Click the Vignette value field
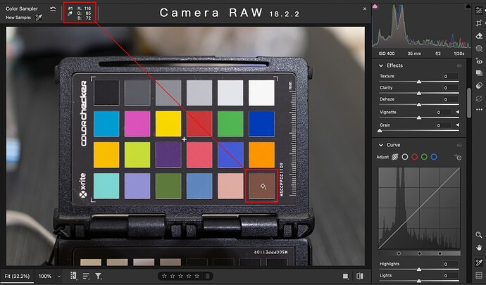This screenshot has height=285, width=486. (x=442, y=112)
